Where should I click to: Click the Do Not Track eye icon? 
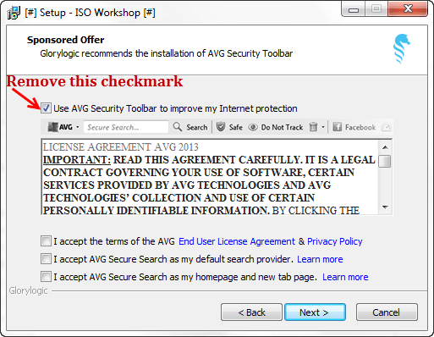coord(253,127)
